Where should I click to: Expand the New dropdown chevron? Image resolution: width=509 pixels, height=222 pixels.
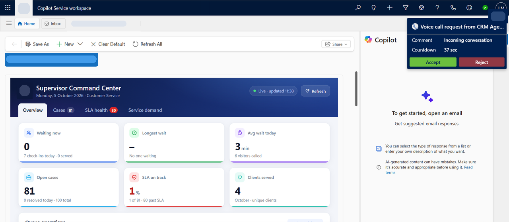[x=80, y=44]
